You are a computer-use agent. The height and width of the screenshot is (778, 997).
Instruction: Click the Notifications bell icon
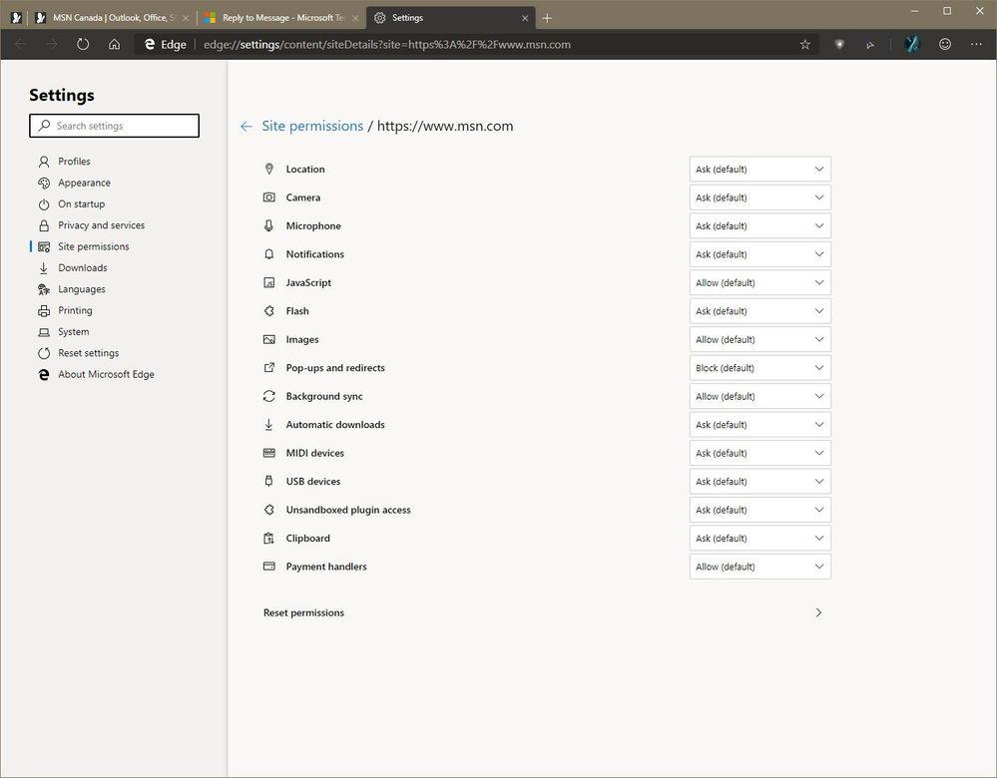[x=269, y=254]
